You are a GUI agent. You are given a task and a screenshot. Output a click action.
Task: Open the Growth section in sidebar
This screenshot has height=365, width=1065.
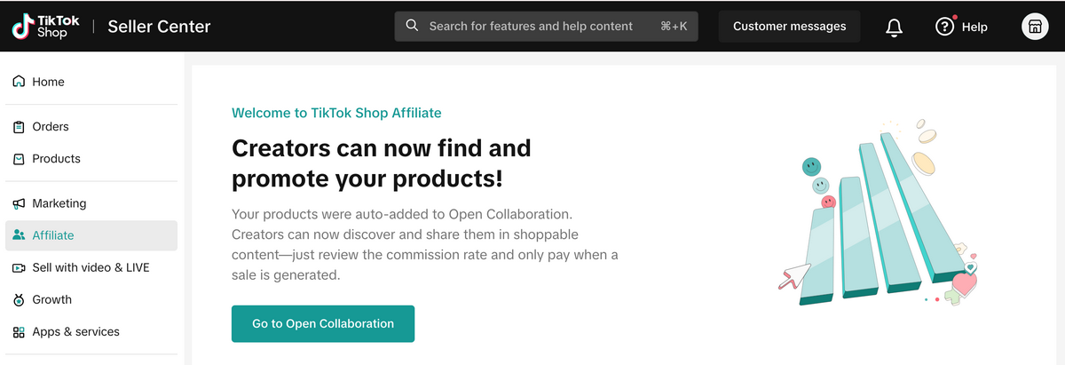point(51,300)
